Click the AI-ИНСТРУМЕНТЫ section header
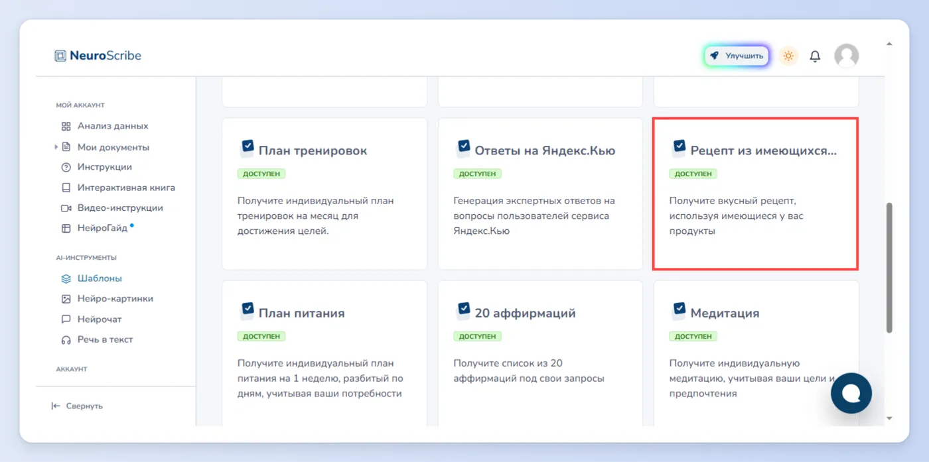The height and width of the screenshot is (462, 929). click(86, 258)
